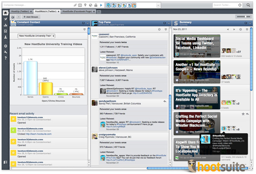Open the Analytics bar chart icon
Image resolution: width=256 pixels, height=174 pixels.
point(6,25)
